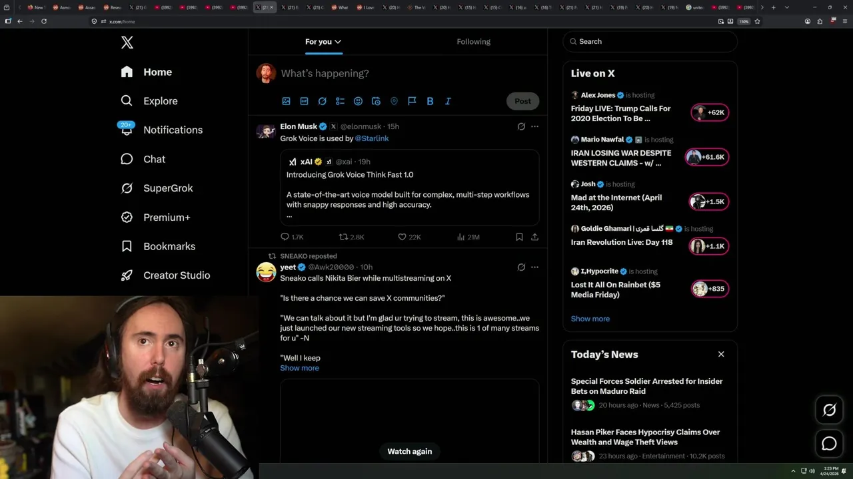This screenshot has width=853, height=479.
Task: Open the list all tabs dropdown
Action: click(x=786, y=7)
